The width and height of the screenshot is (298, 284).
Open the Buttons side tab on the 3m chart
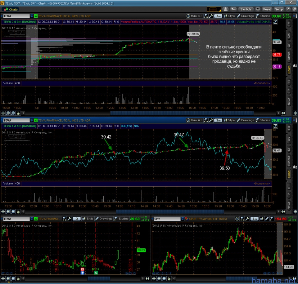pyautogui.click(x=289, y=56)
